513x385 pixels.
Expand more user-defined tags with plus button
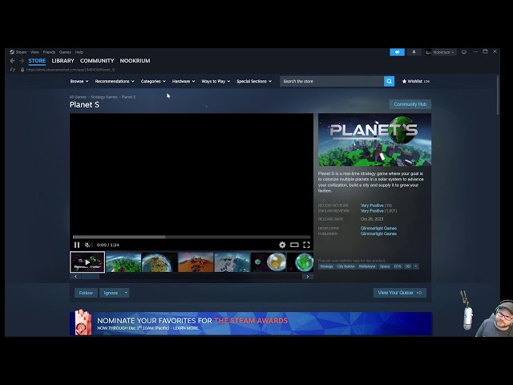coord(415,266)
